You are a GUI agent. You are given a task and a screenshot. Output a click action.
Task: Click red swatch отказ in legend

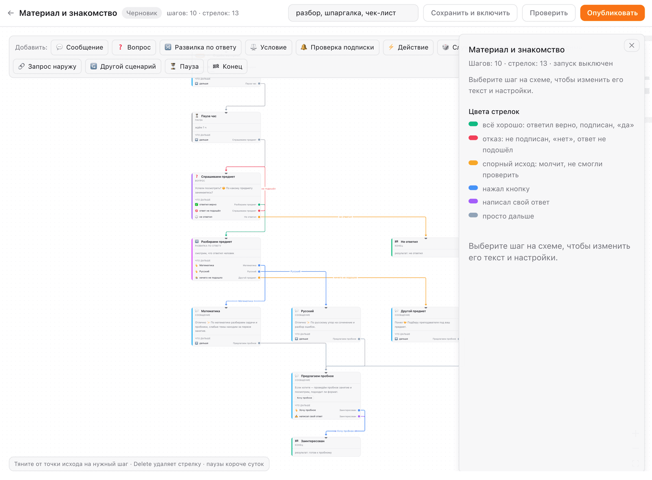[473, 138]
